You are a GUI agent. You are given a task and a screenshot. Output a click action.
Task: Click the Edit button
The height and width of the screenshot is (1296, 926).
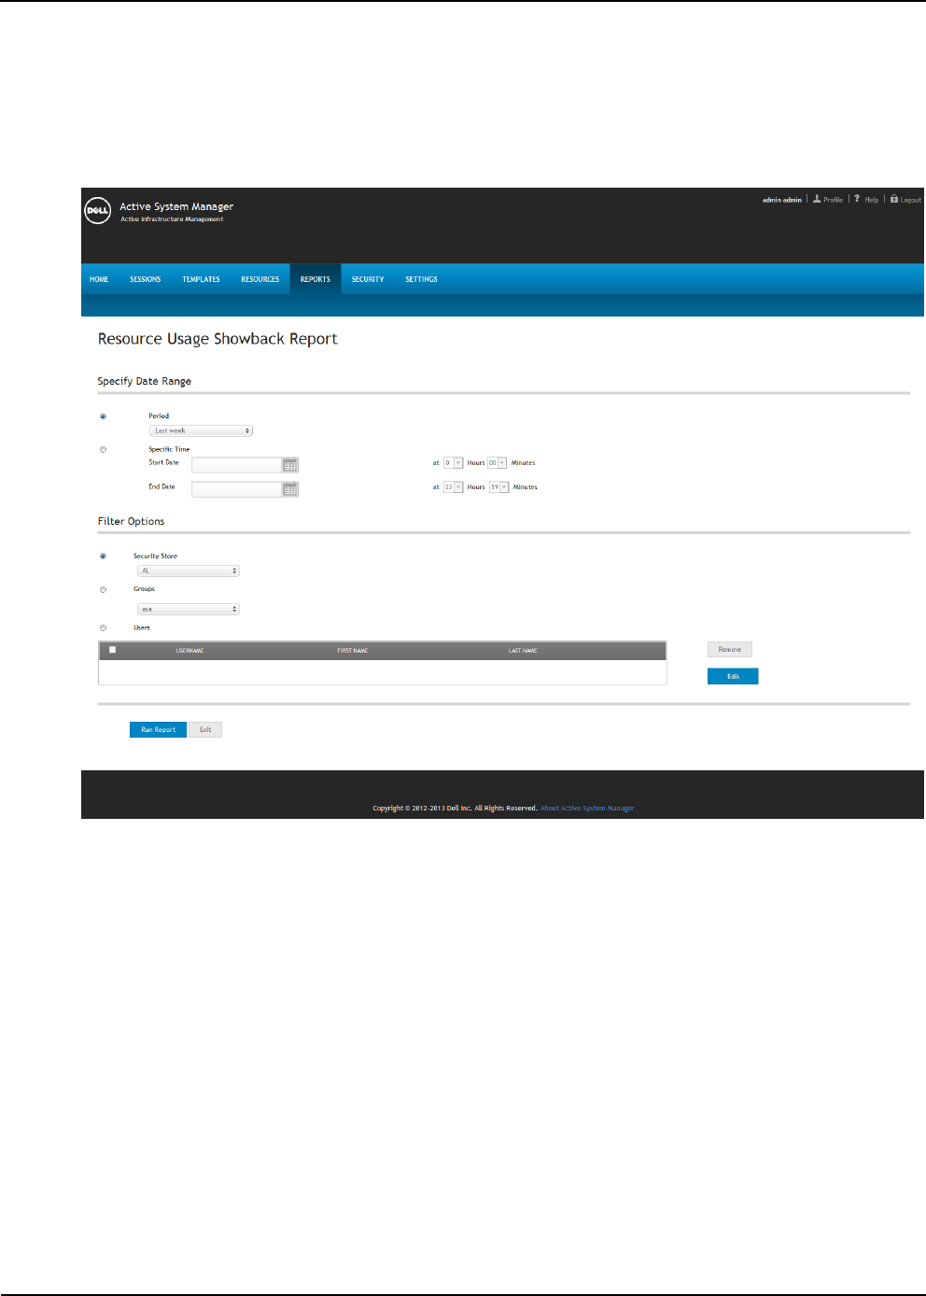733,677
